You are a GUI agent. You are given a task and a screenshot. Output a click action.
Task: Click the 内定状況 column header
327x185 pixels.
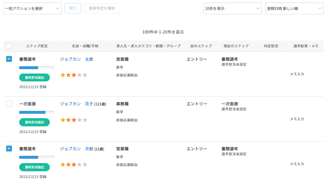[271, 46]
